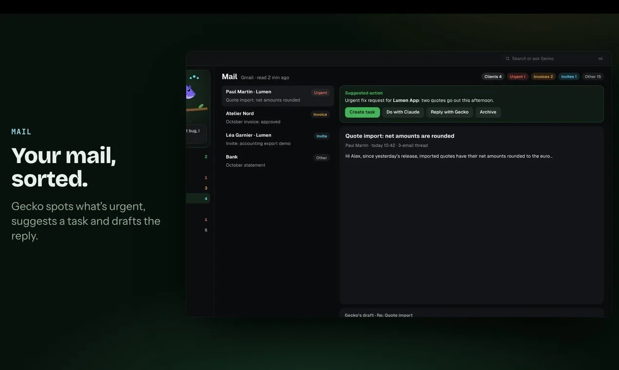Click the Other tag on the Bank email
The height and width of the screenshot is (370, 619).
(322, 158)
